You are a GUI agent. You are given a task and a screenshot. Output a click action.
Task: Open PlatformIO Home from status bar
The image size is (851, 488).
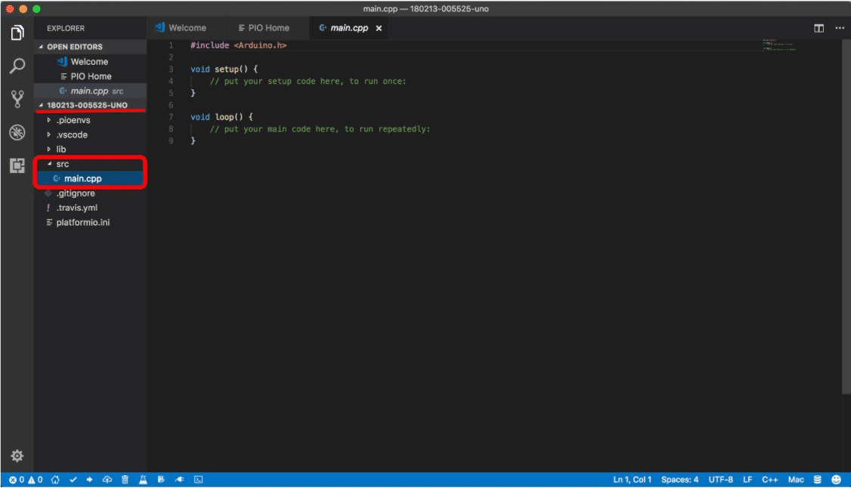55,480
